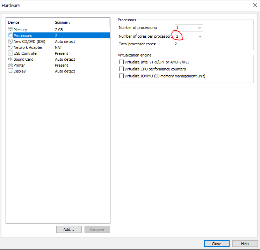Click the Display monitor icon

(x=10, y=71)
